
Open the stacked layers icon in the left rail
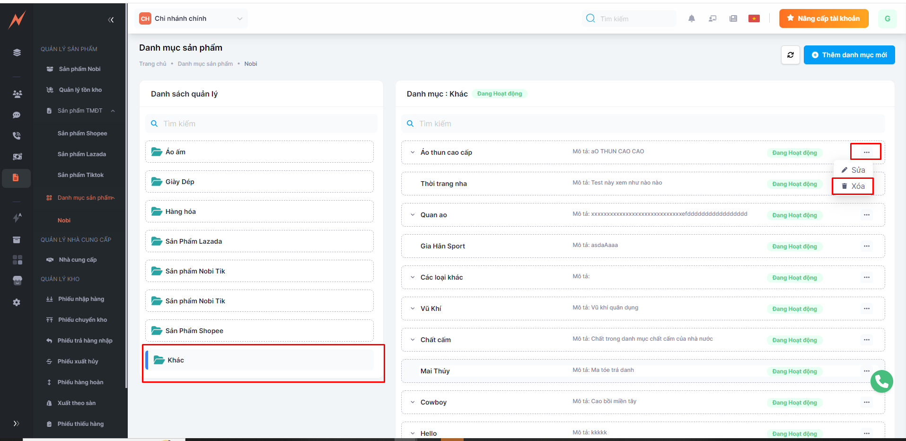(x=17, y=53)
